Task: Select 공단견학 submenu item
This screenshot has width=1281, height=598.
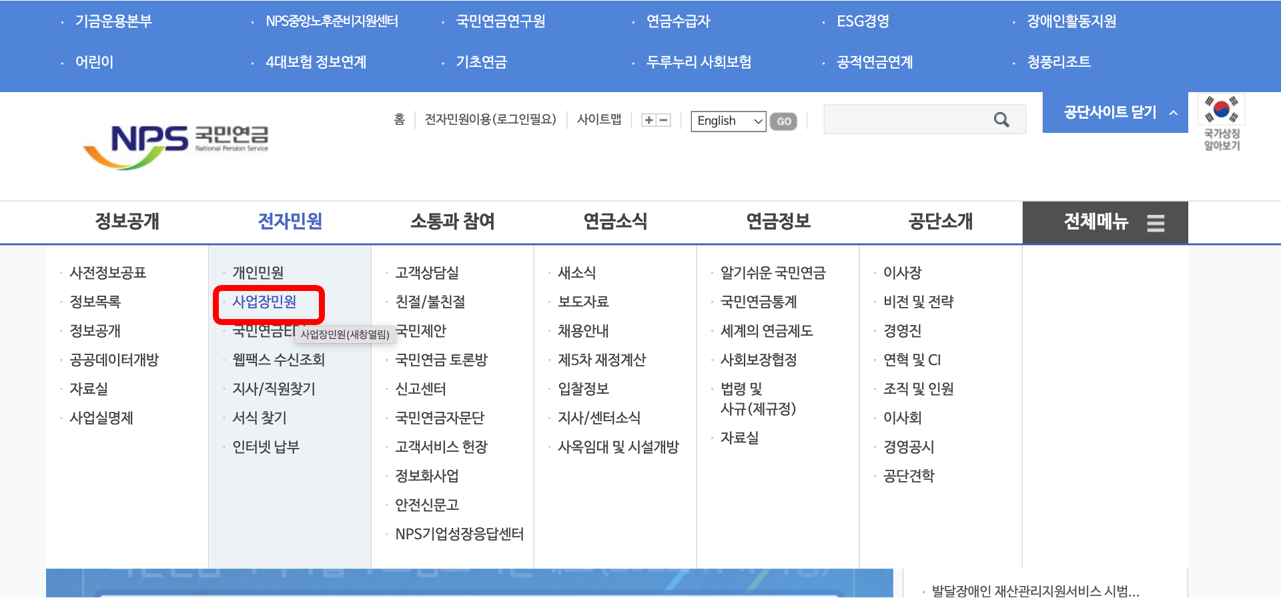Action: pyautogui.click(x=909, y=476)
